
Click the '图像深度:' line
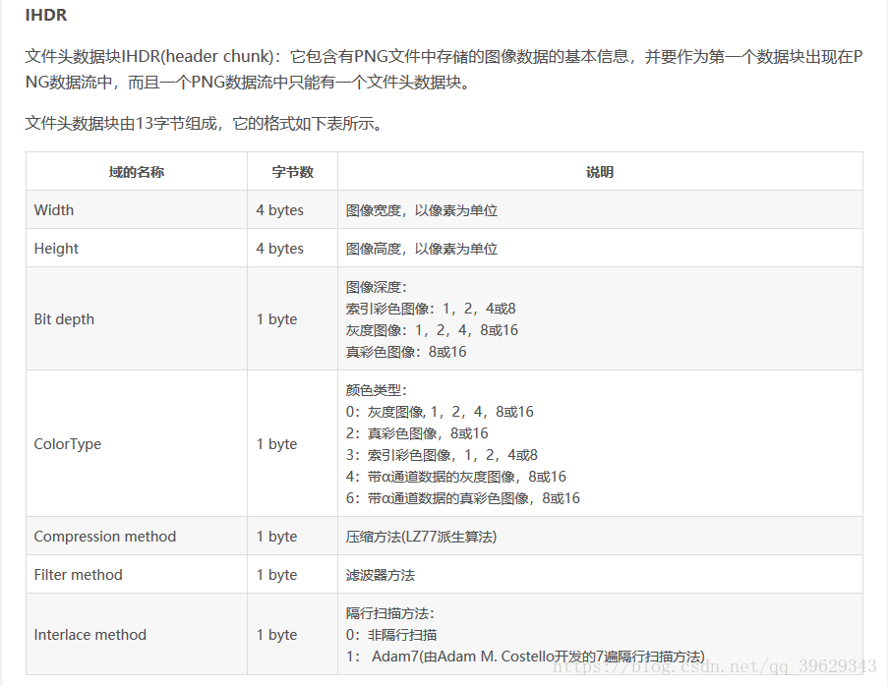point(377,287)
